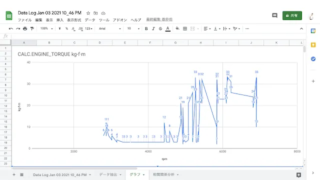Image resolution: width=320 pixels, height=180 pixels.
Task: Decrease decimal places
Action: click(x=73, y=29)
